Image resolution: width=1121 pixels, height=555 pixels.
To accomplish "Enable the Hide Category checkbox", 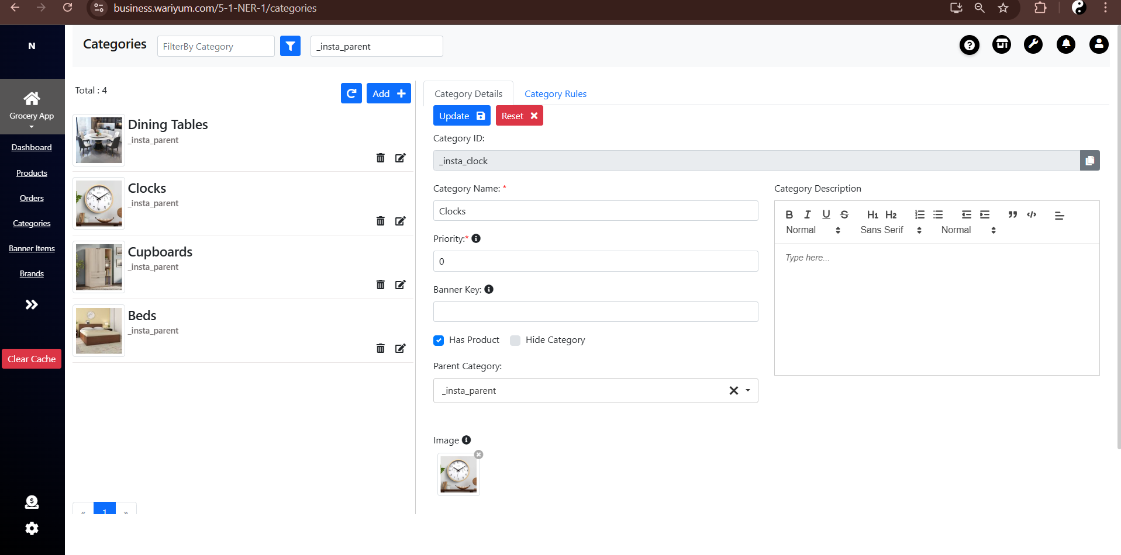I will [x=515, y=341].
